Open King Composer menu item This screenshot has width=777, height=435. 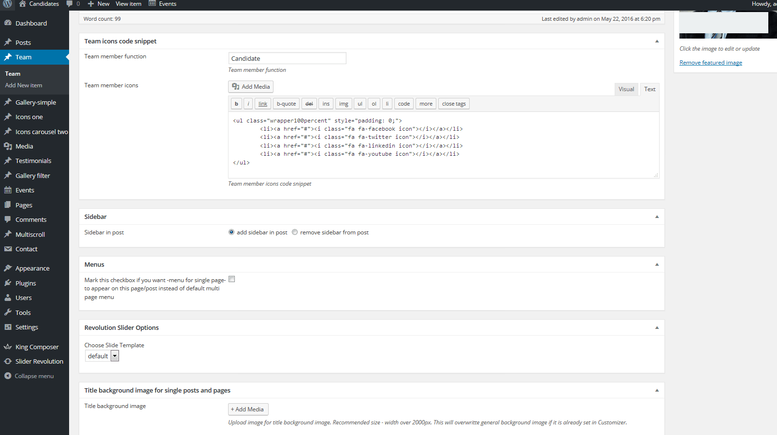coord(37,347)
